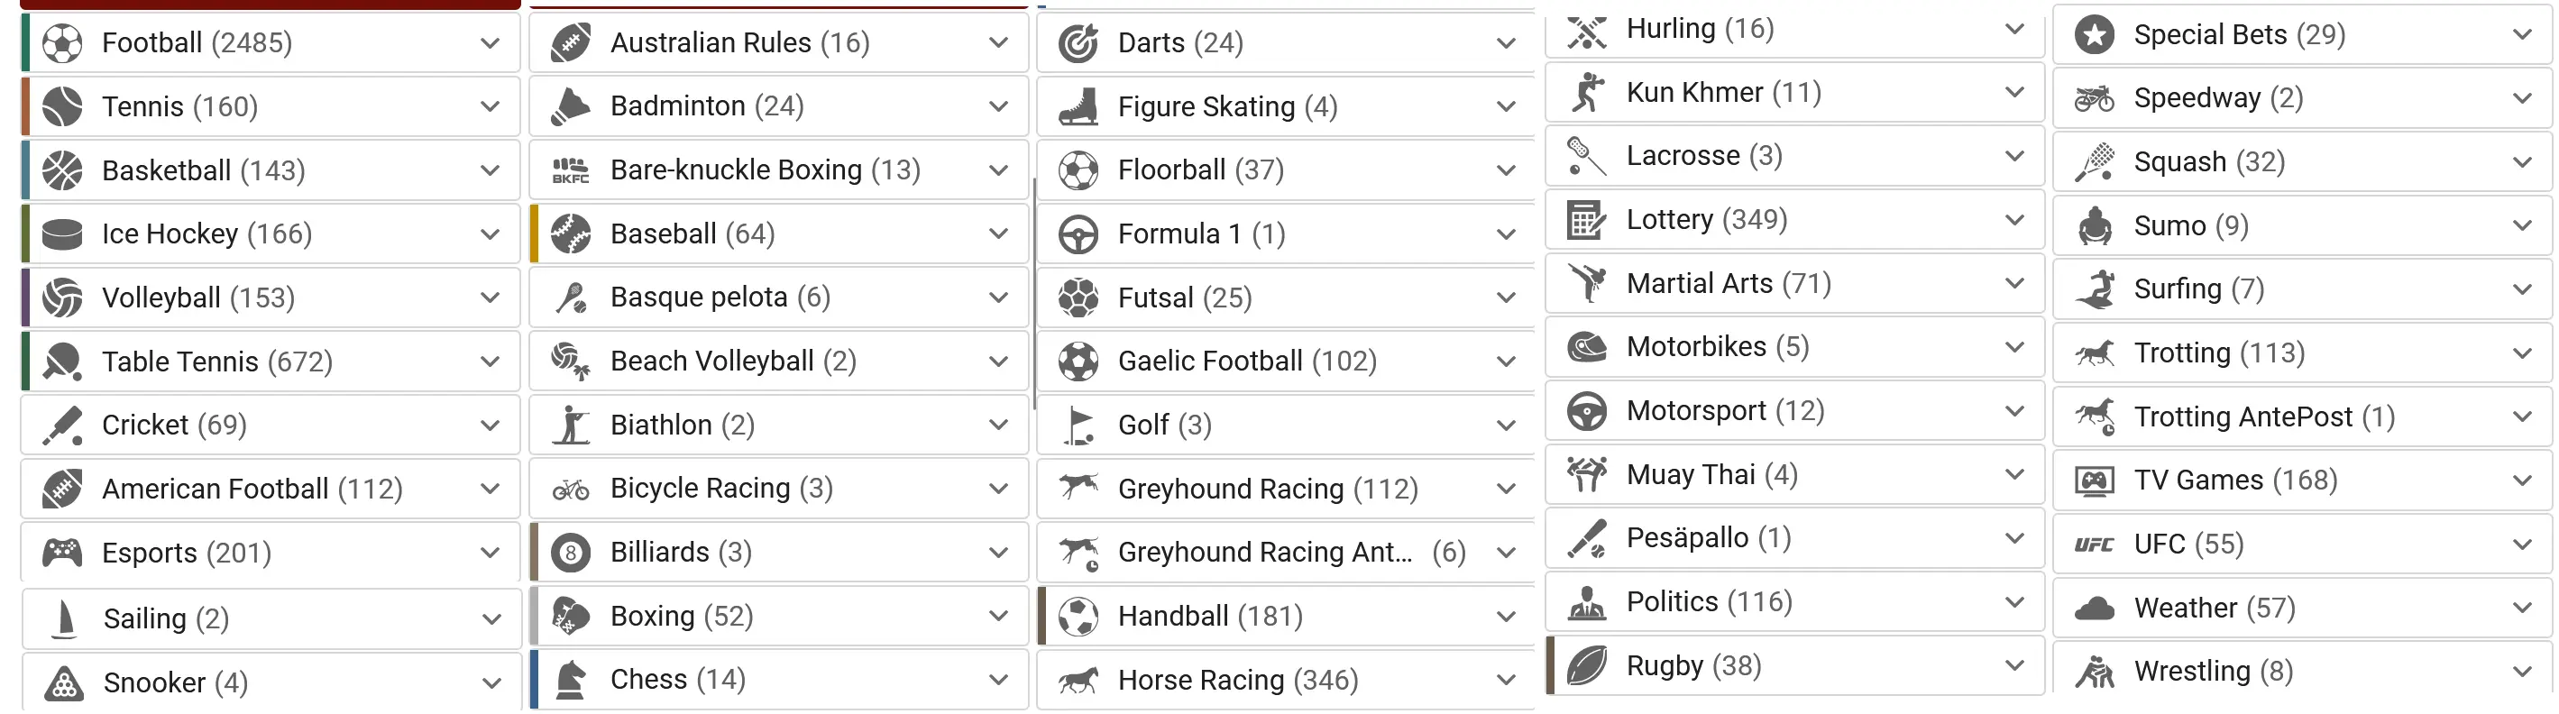Click the Esports gamepad icon
This screenshot has height=714, width=2559.
62,552
